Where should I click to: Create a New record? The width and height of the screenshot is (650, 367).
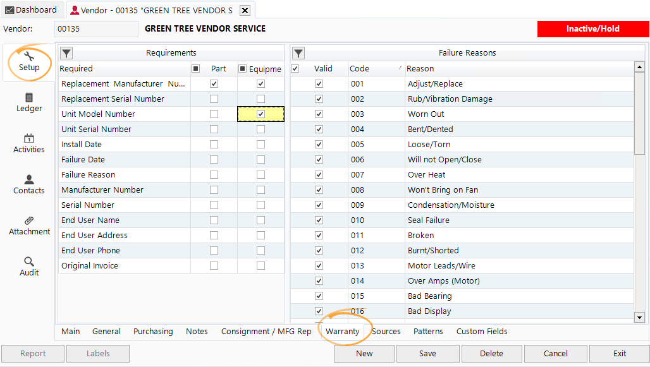[x=364, y=354]
